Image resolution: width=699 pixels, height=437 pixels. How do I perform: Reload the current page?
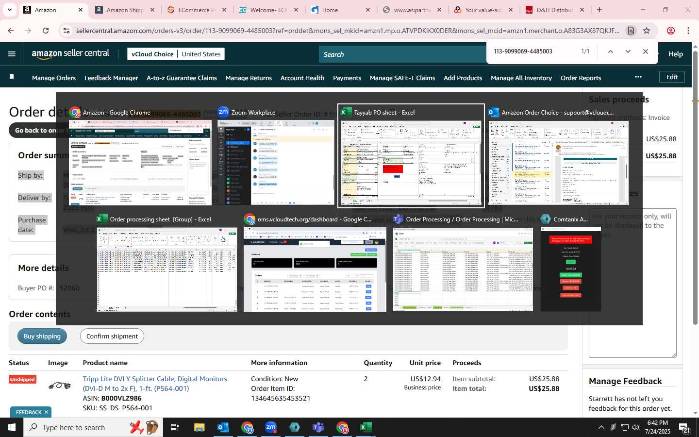pos(46,31)
